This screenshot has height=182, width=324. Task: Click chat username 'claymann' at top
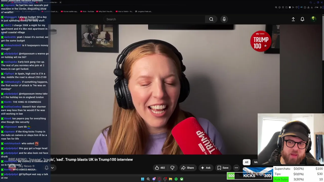pyautogui.click(x=9, y=5)
